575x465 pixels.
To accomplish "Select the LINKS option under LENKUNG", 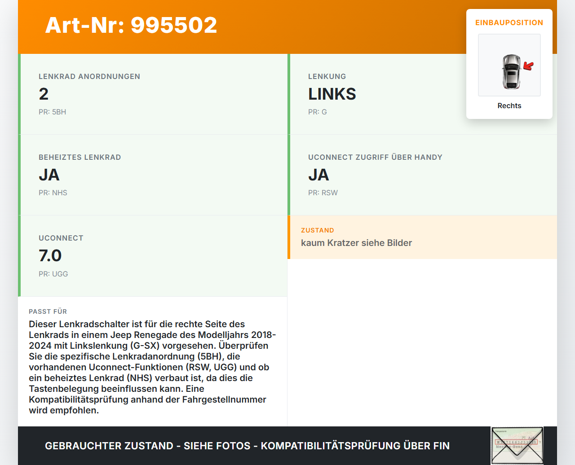I will tap(332, 94).
